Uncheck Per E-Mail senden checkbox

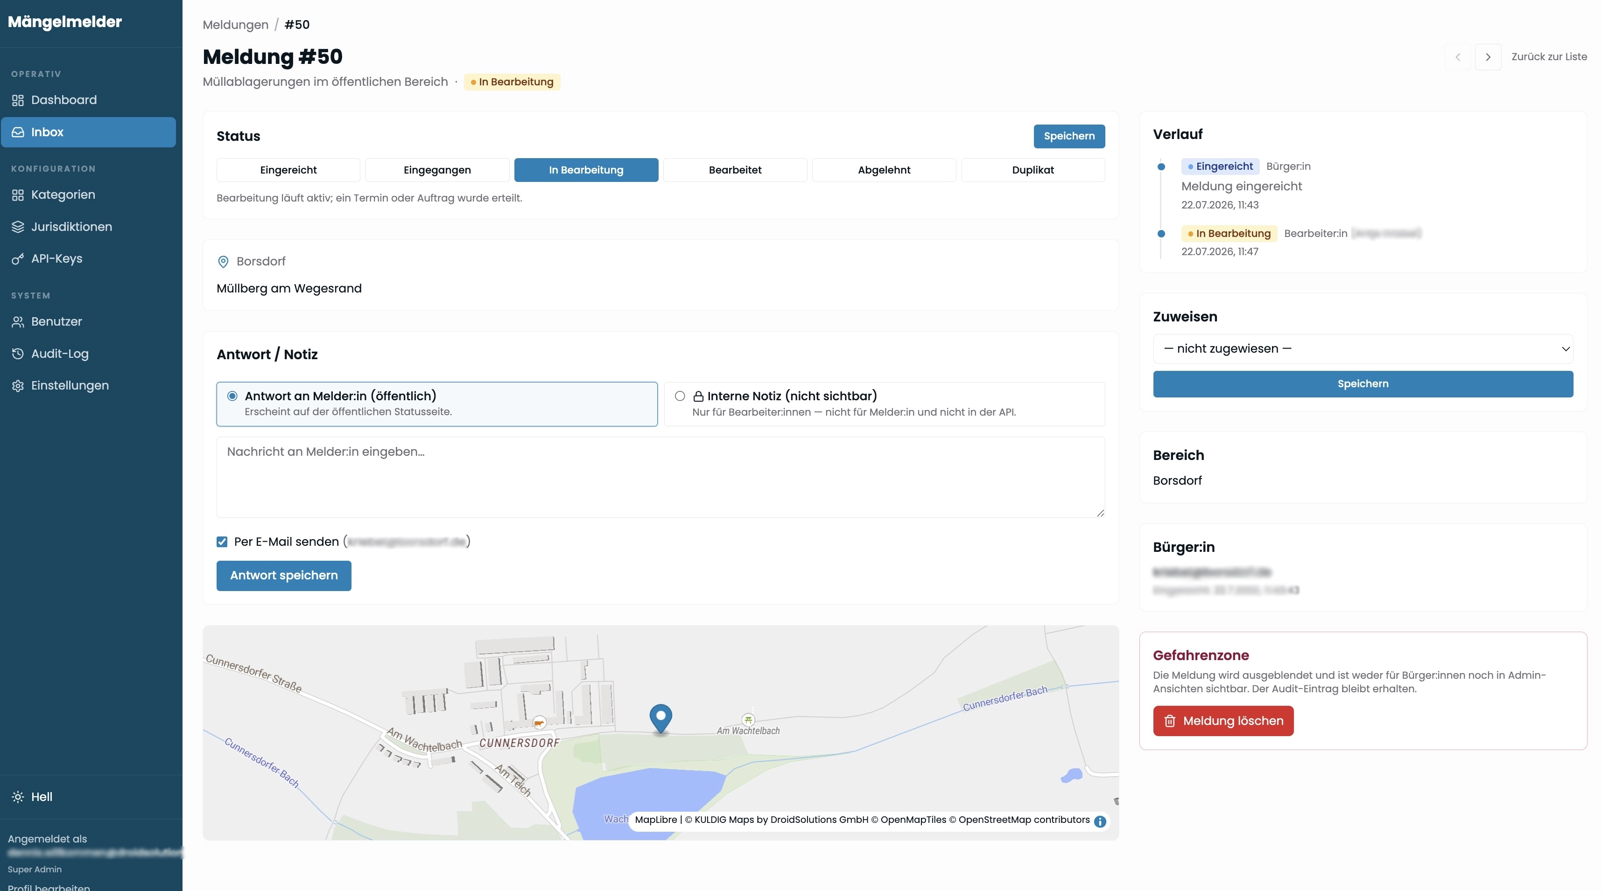pyautogui.click(x=222, y=542)
